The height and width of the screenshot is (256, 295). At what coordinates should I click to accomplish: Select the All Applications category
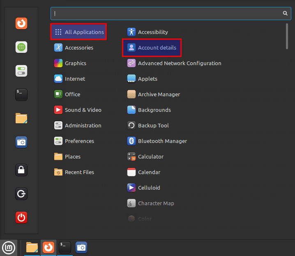click(78, 32)
